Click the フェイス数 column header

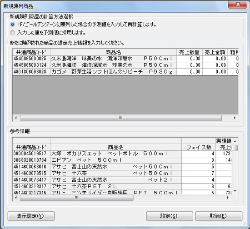coord(199,147)
